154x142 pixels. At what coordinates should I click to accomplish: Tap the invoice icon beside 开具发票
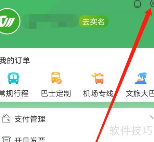click(x=7, y=139)
